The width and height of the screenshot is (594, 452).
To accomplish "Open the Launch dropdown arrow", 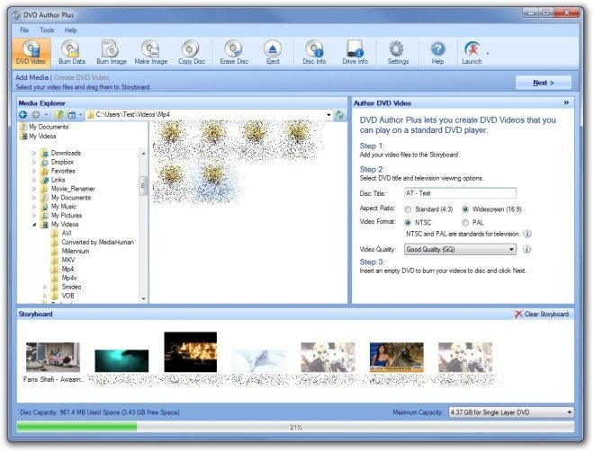I will click(488, 53).
